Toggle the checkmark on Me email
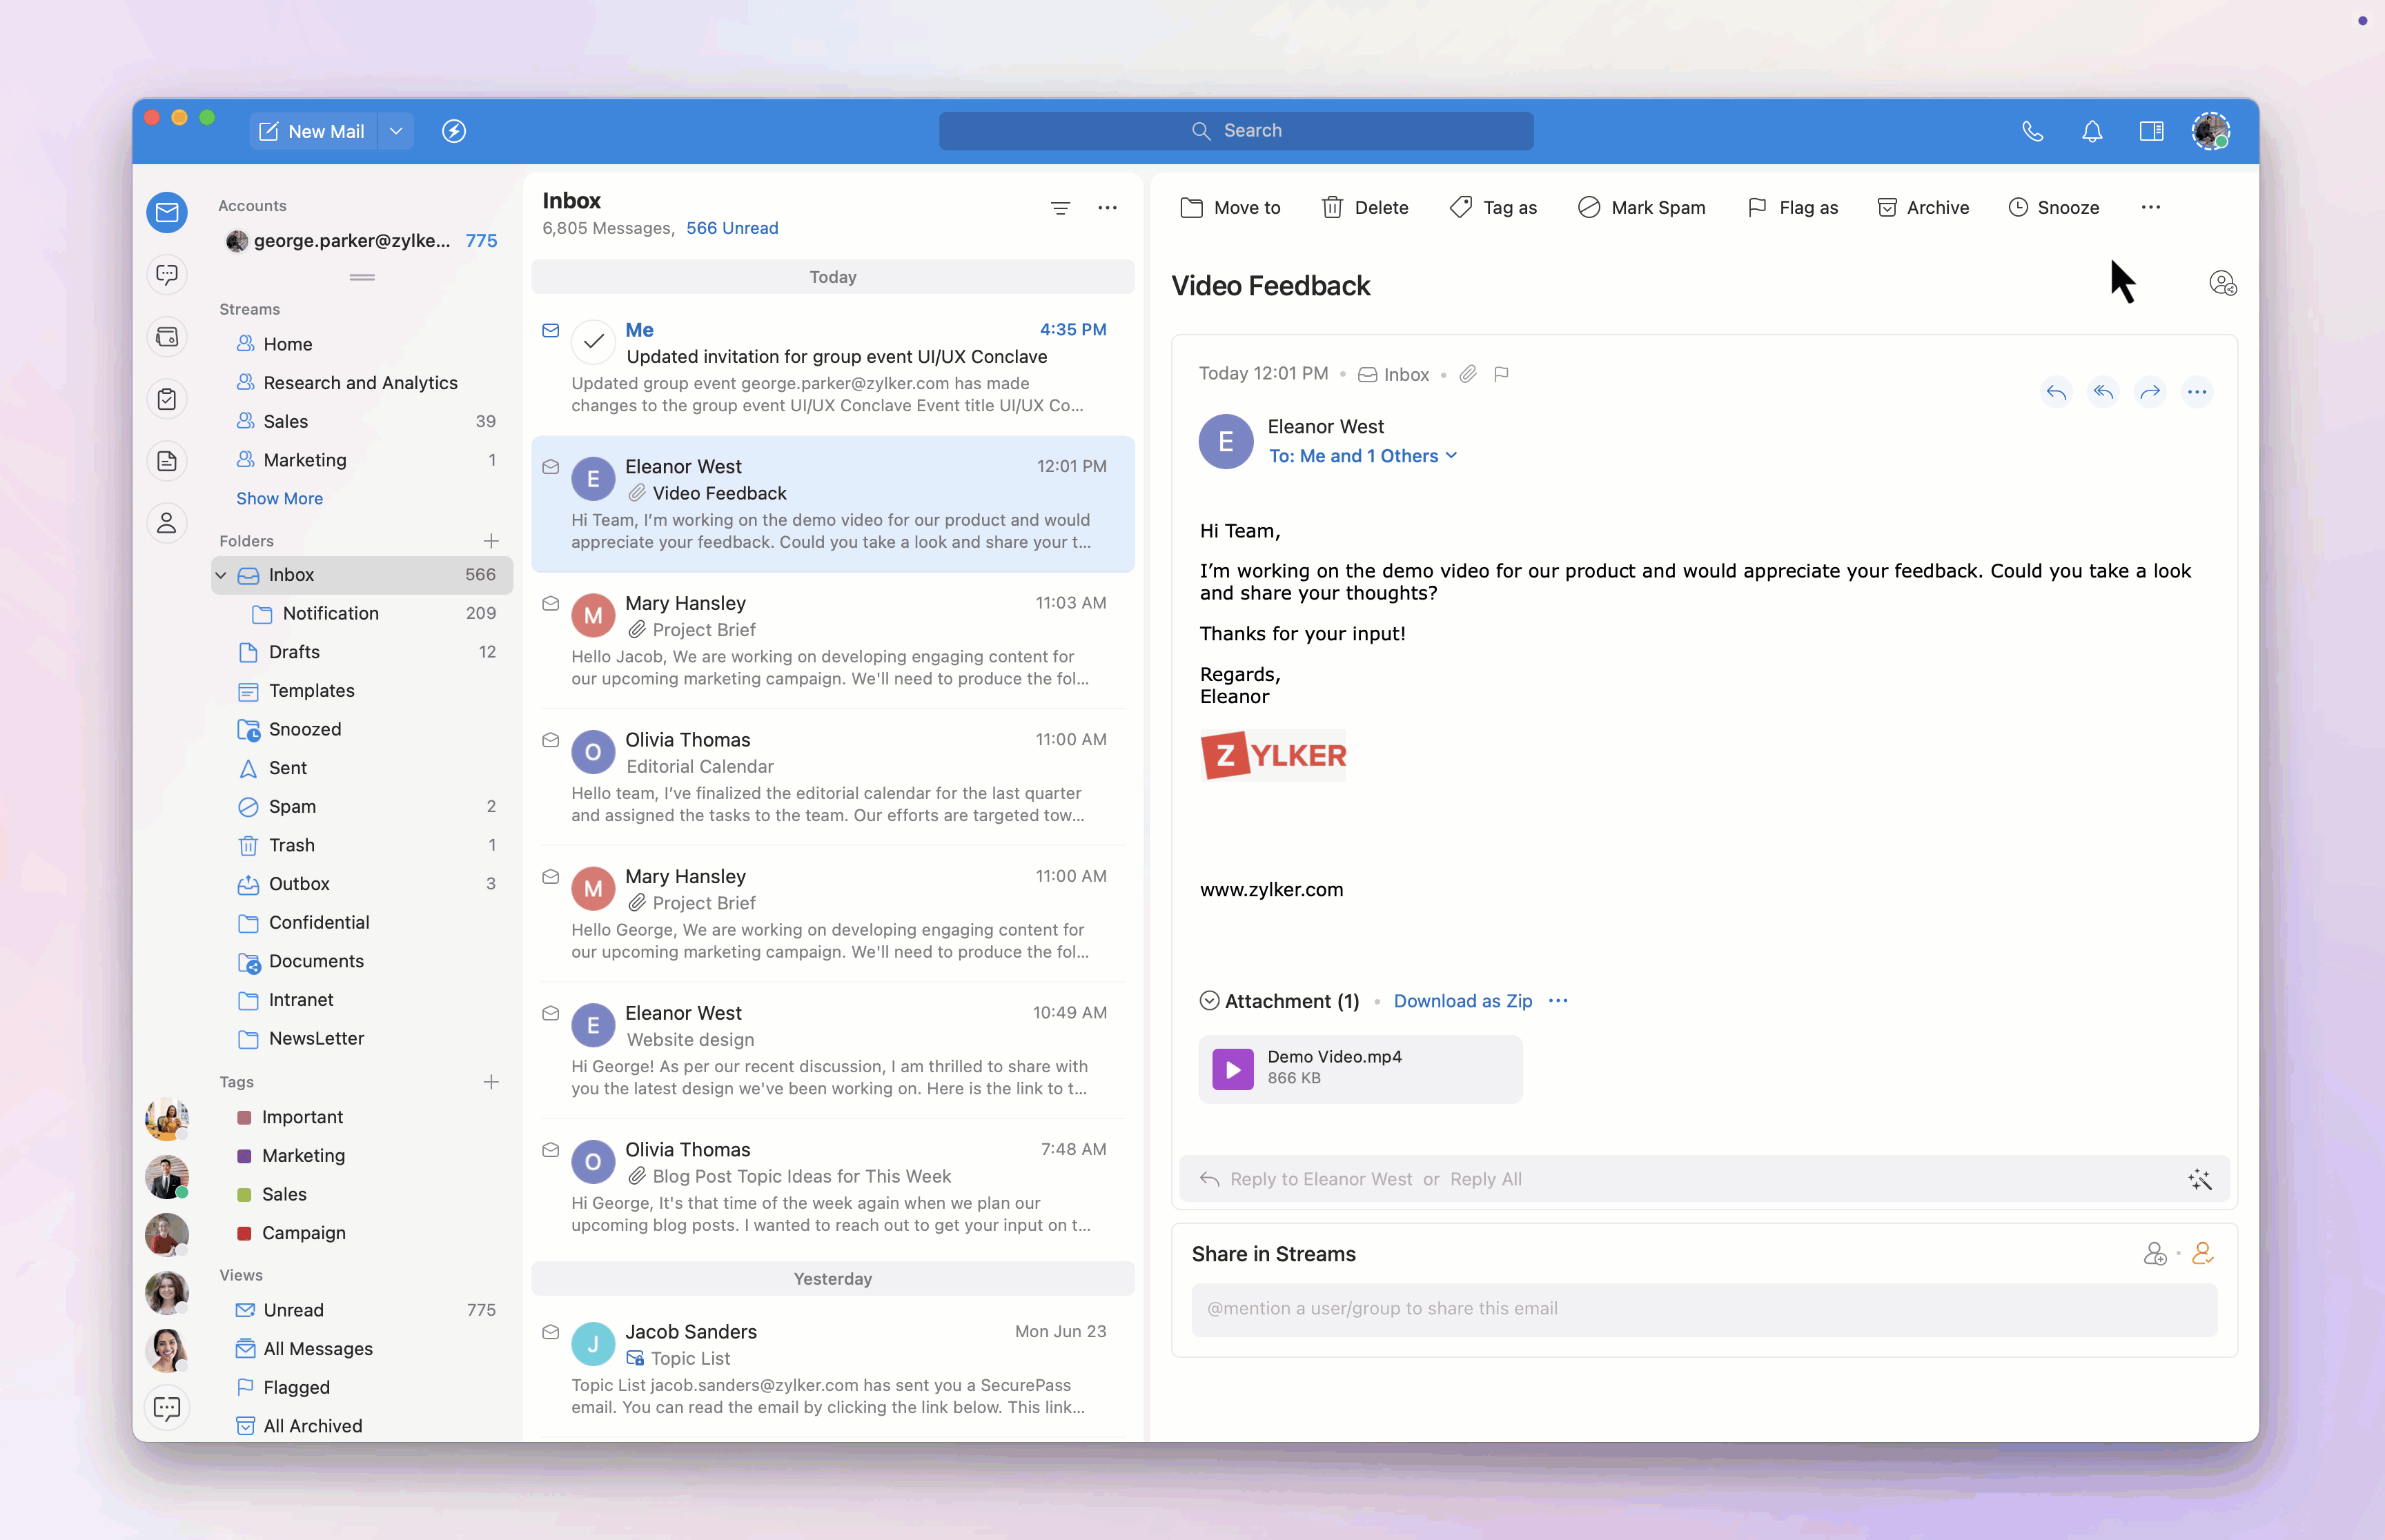Image resolution: width=2385 pixels, height=1540 pixels. (x=593, y=342)
